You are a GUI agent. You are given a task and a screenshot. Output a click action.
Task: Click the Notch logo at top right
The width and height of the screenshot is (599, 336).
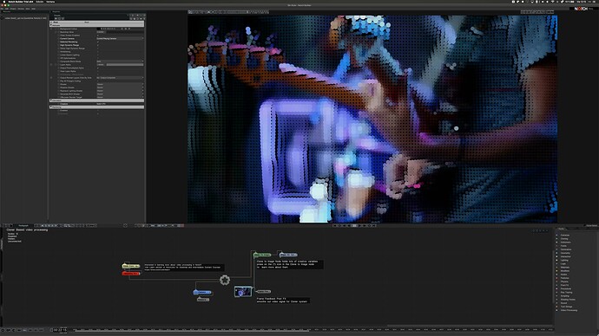coord(581,9)
